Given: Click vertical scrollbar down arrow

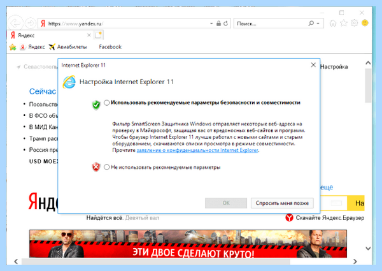Looking at the screenshot, I should point(368,248).
